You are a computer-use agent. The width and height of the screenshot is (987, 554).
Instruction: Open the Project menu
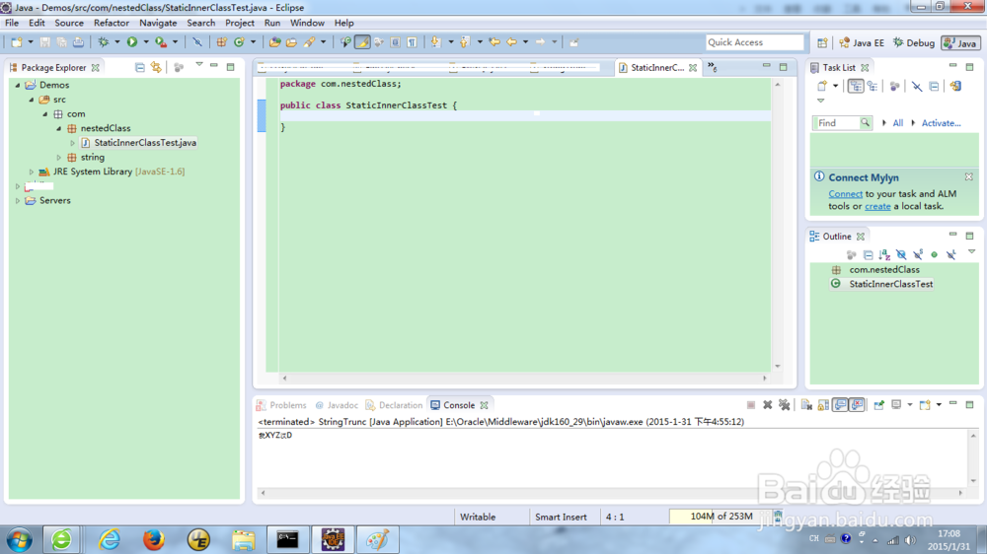tap(240, 23)
